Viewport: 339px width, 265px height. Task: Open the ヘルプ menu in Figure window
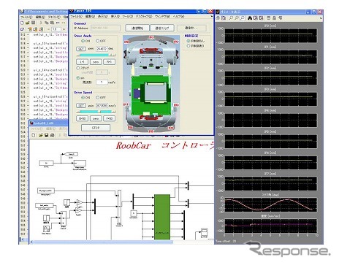coord(178,16)
